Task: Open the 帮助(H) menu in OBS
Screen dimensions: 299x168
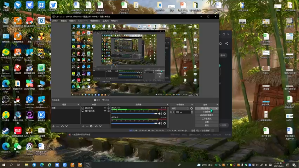Action: tap(114, 21)
